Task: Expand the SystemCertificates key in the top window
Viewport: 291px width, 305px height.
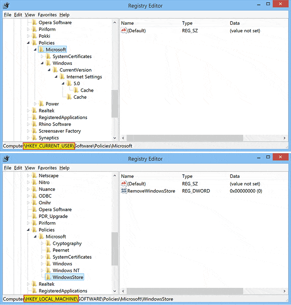Action: tap(43, 57)
